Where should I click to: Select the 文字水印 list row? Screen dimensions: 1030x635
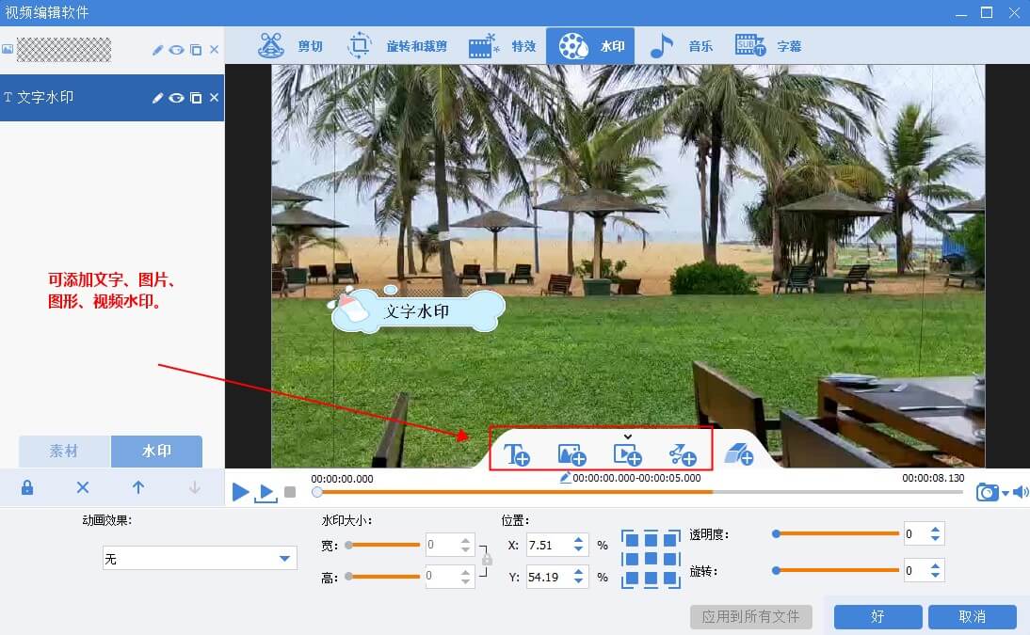112,98
